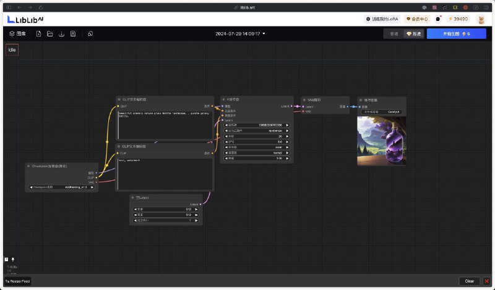
Task: Click the Checkpoint CLIP output connector
Action: pos(97,178)
